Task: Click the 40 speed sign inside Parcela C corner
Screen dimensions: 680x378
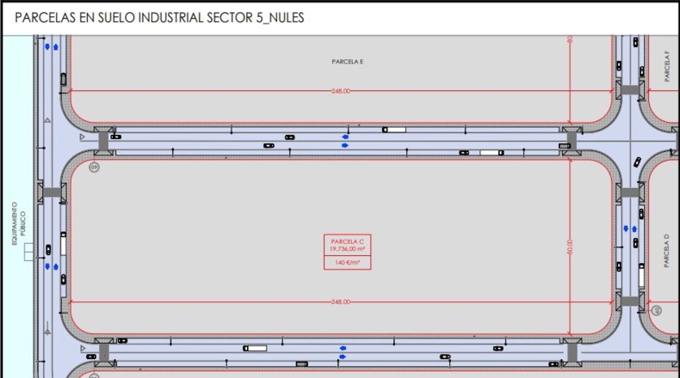Action: point(94,167)
